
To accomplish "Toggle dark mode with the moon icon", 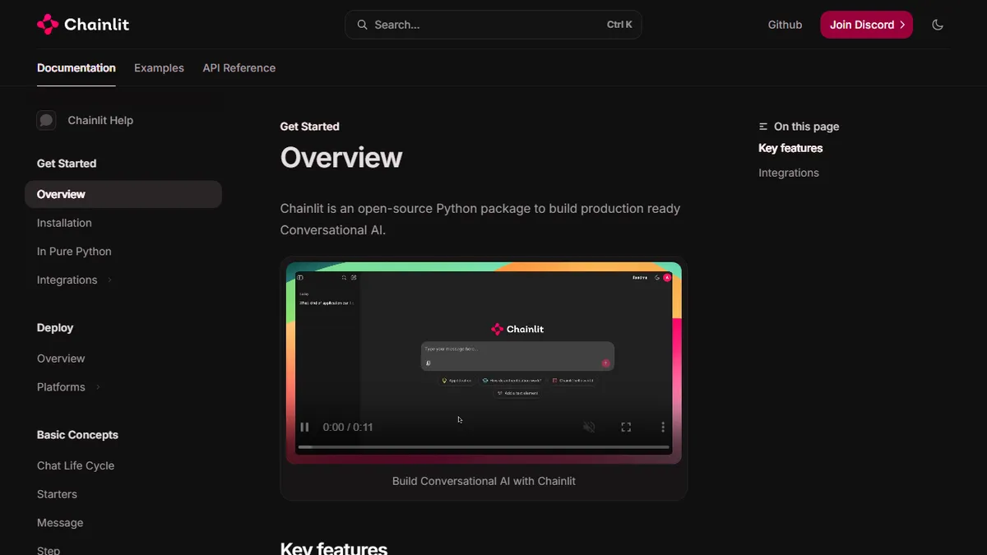I will coord(938,25).
